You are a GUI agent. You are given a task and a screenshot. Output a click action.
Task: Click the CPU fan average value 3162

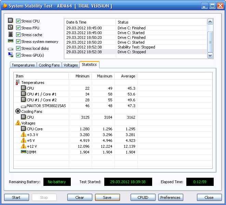[131, 117]
